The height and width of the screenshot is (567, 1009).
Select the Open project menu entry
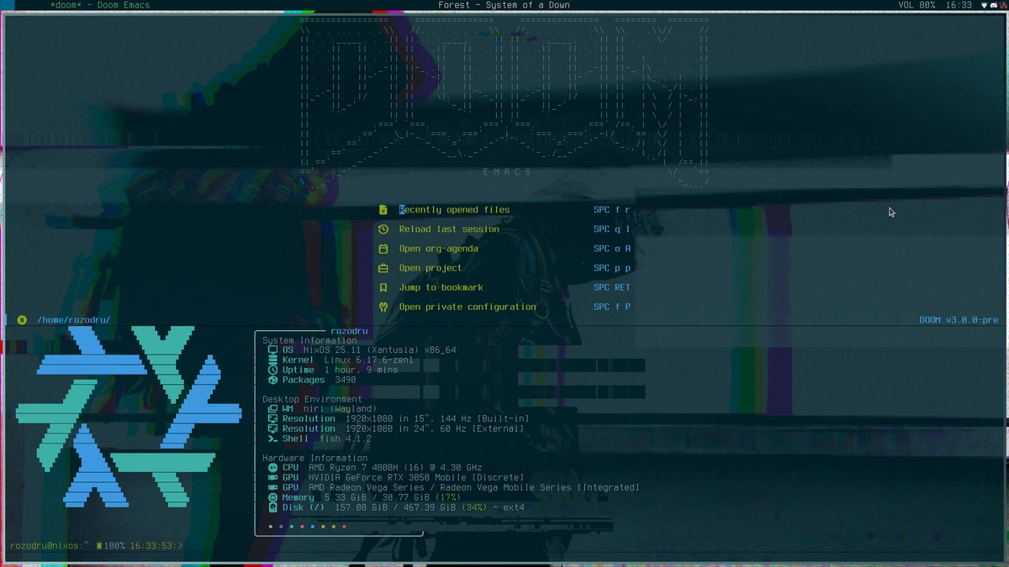point(431,267)
